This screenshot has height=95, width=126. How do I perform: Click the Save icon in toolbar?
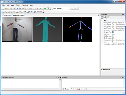[11, 8]
